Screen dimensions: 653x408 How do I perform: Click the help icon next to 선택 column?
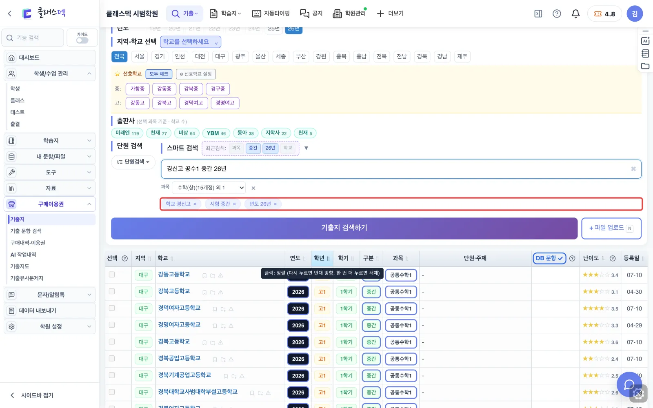(x=125, y=258)
